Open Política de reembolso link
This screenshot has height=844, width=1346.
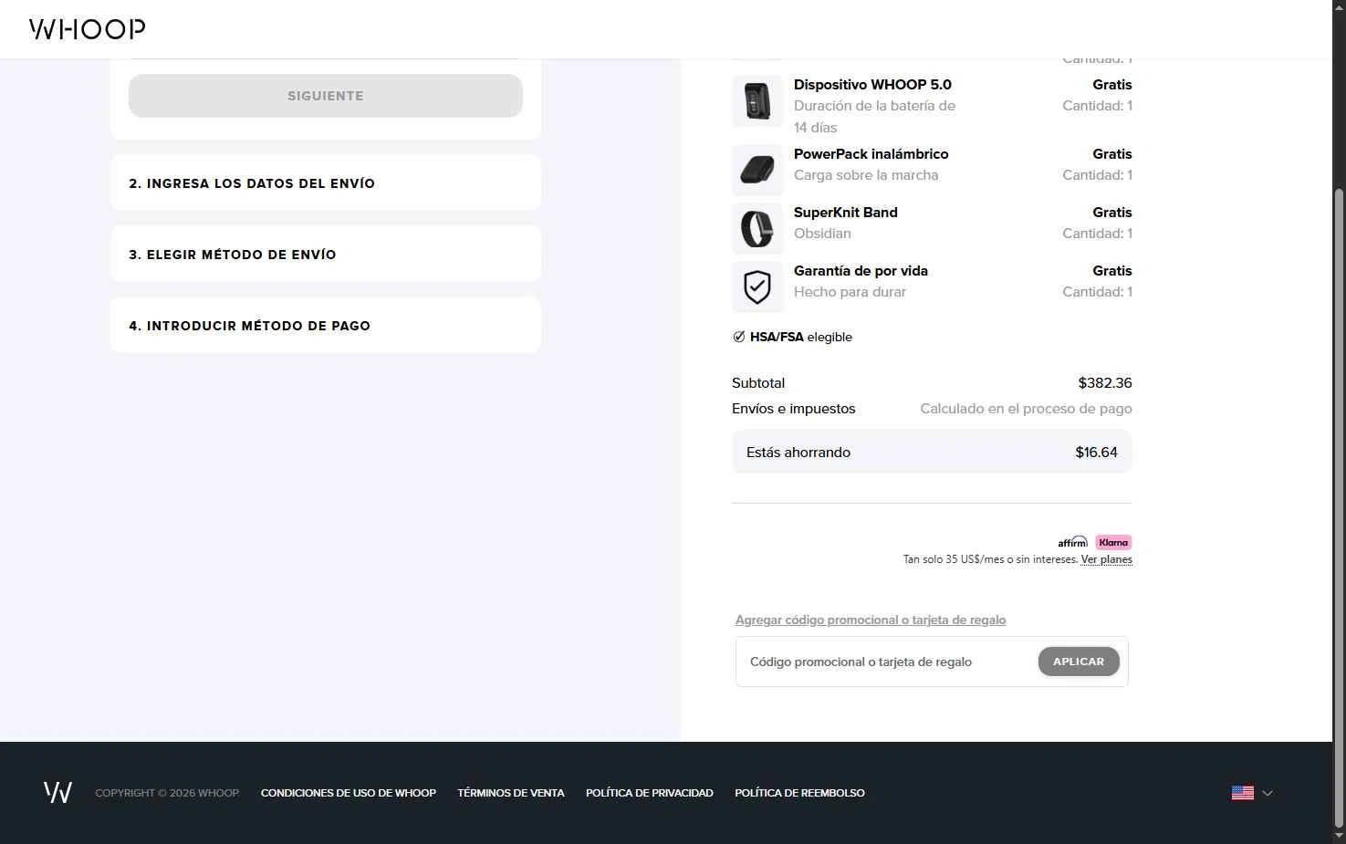799,793
